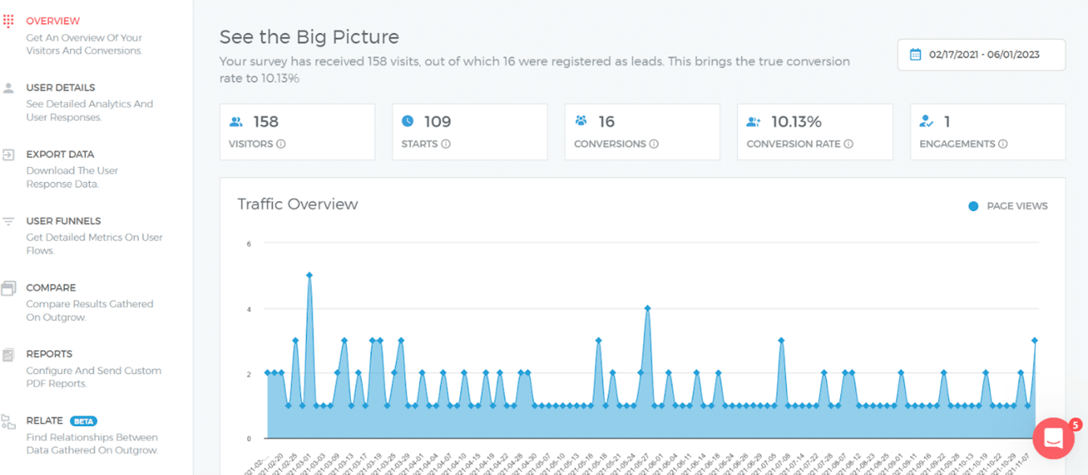
Task: Go to Export Data section
Action: [x=60, y=154]
